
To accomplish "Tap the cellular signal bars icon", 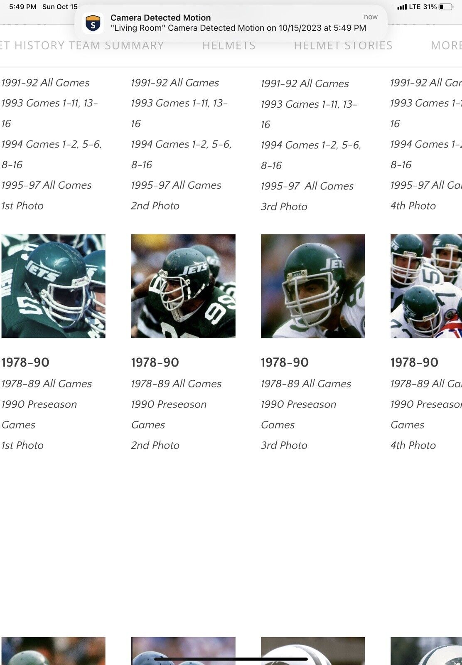I will tap(402, 7).
